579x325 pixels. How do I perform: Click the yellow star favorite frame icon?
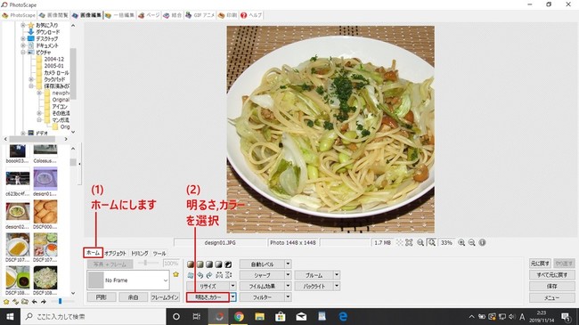coord(175,274)
